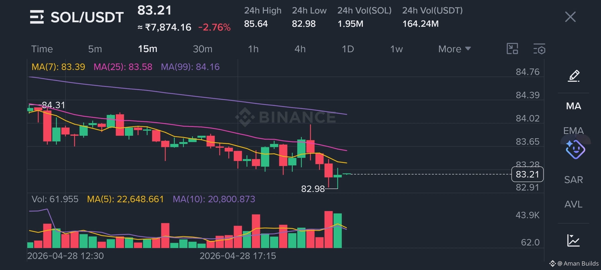The width and height of the screenshot is (601, 270).
Task: Open the SOL/USDT pair selector
Action: coord(87,17)
